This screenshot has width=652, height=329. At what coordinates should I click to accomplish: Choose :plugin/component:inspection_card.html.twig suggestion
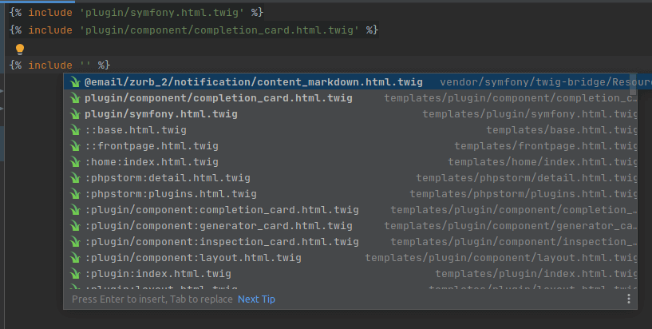222,242
